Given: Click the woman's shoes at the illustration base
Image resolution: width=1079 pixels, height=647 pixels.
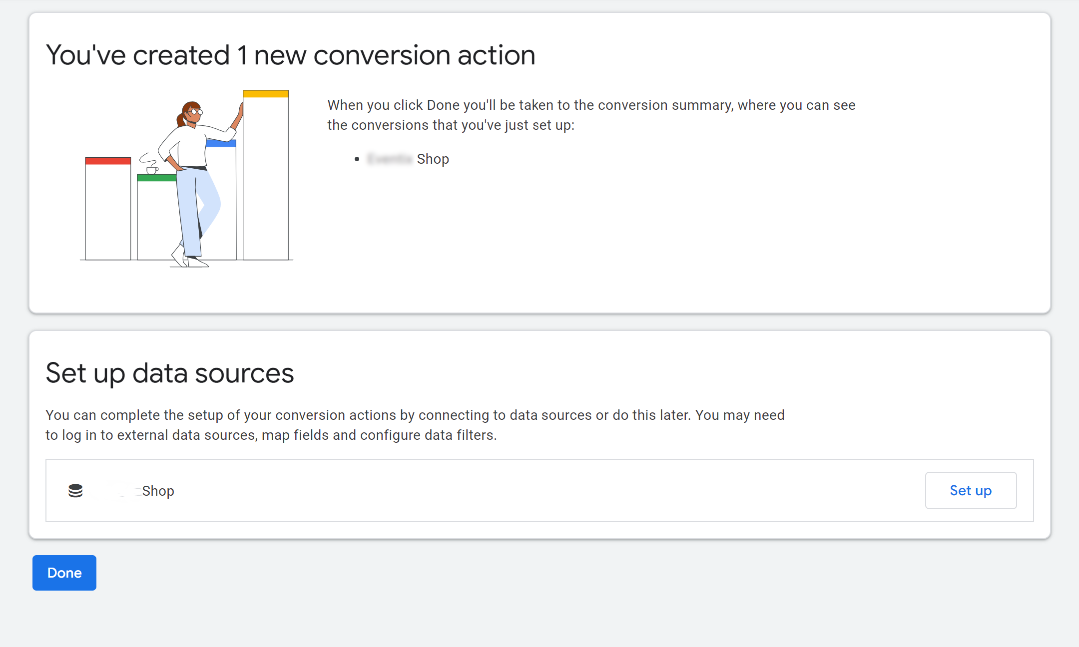Looking at the screenshot, I should [x=190, y=258].
